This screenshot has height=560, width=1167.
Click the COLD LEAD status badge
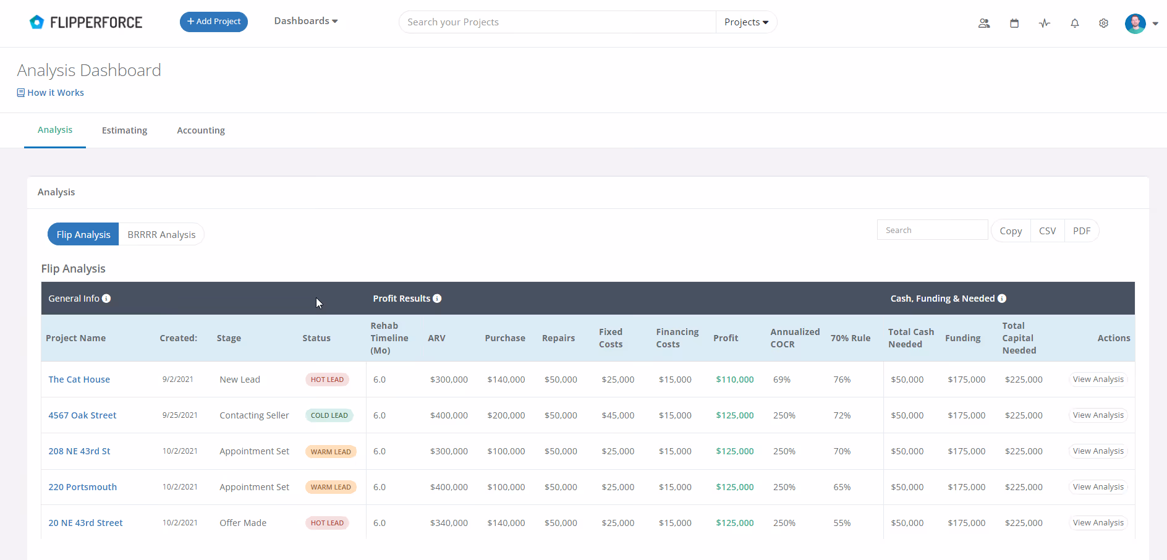pyautogui.click(x=329, y=415)
